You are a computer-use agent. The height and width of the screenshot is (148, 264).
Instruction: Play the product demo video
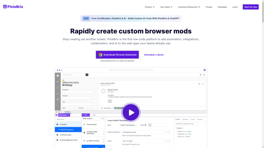[131, 112]
